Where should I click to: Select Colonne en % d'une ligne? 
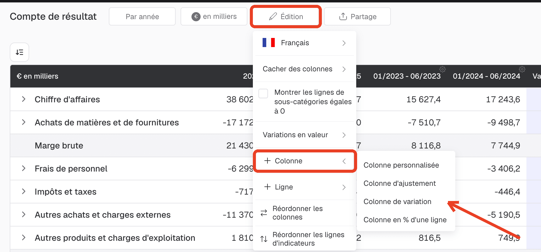click(405, 220)
